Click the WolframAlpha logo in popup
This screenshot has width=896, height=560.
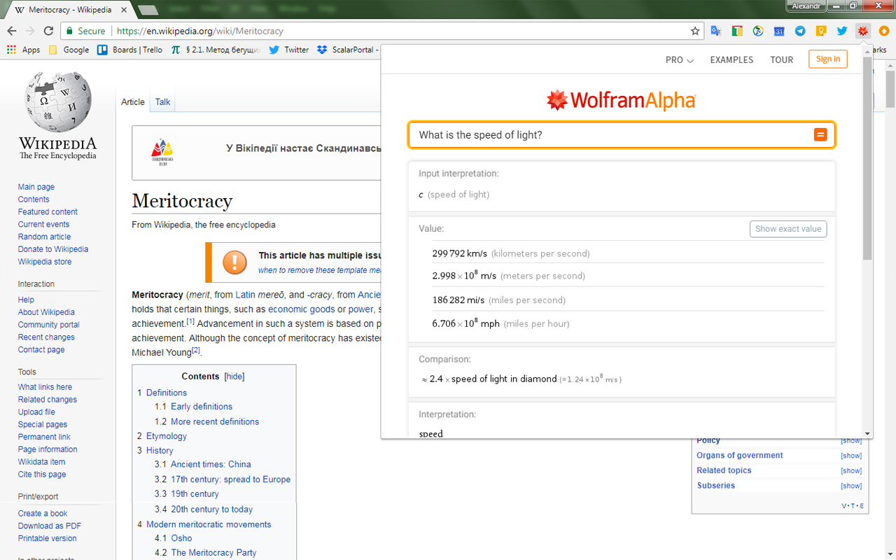pos(621,100)
